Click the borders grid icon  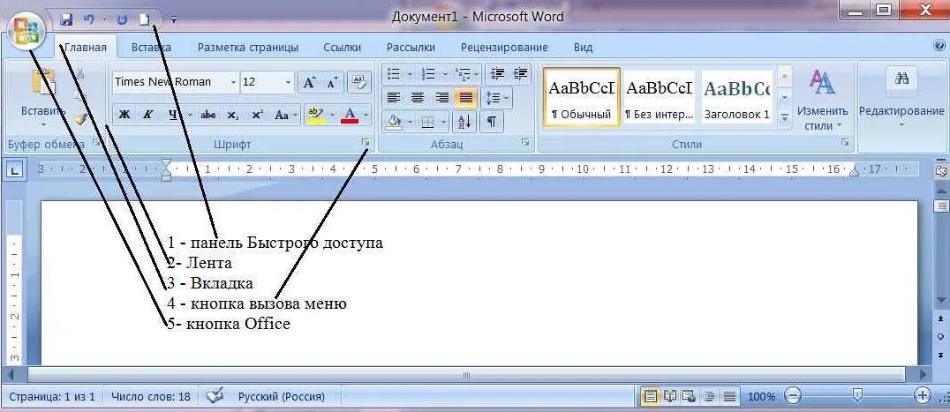(427, 123)
